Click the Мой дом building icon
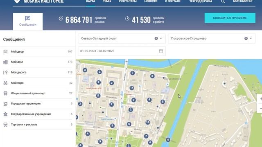 pyautogui.click(x=5, y=62)
